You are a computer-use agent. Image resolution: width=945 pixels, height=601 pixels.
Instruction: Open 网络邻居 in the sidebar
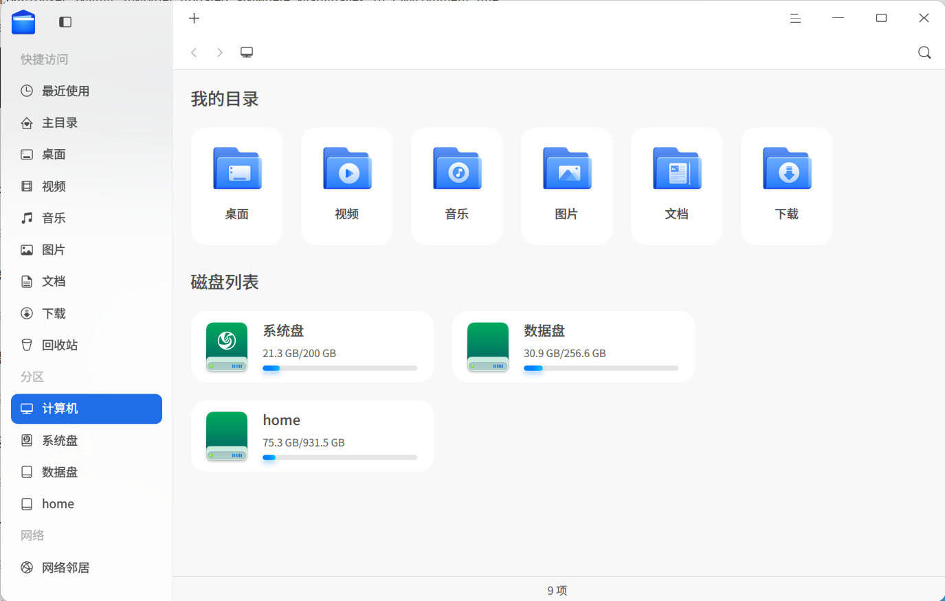[x=87, y=567]
